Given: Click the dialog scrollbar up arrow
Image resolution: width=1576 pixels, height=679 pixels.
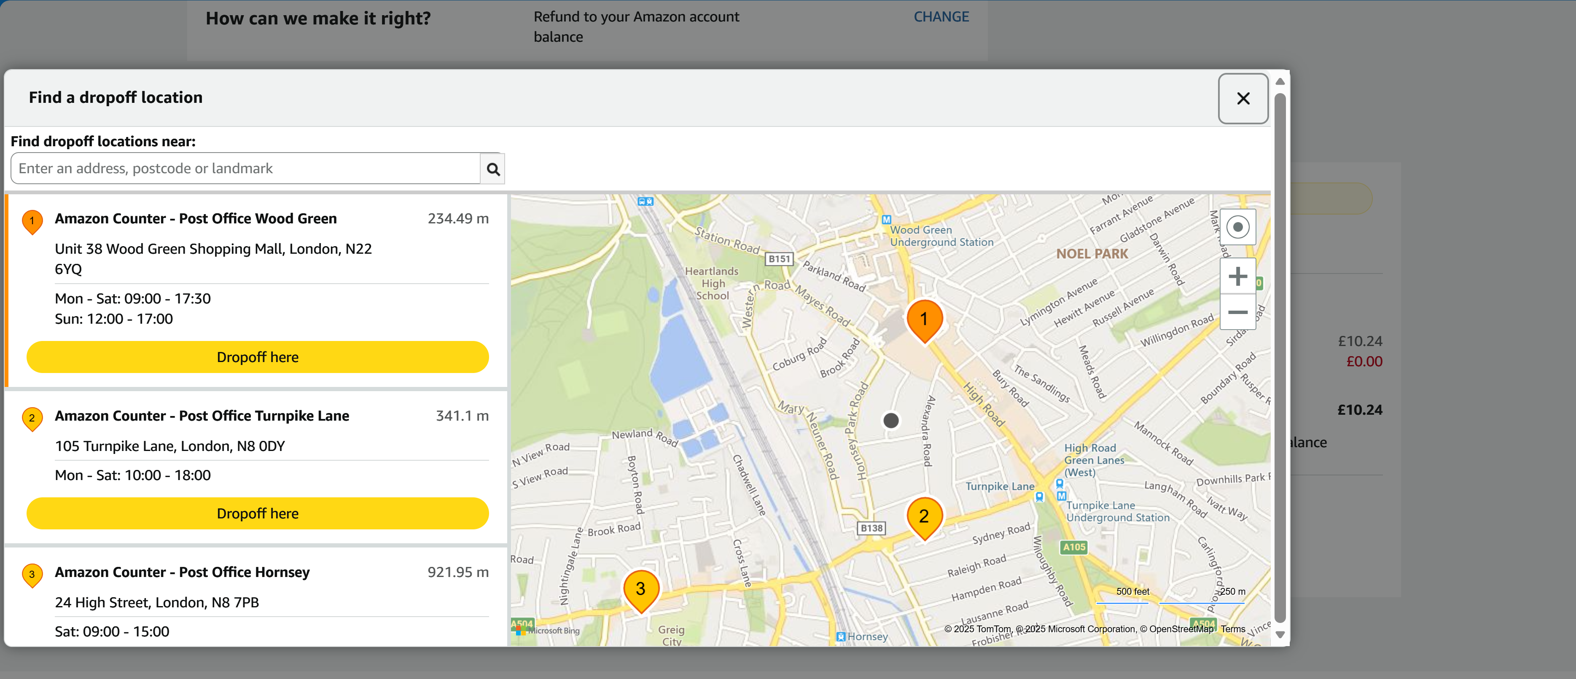Looking at the screenshot, I should (x=1280, y=81).
